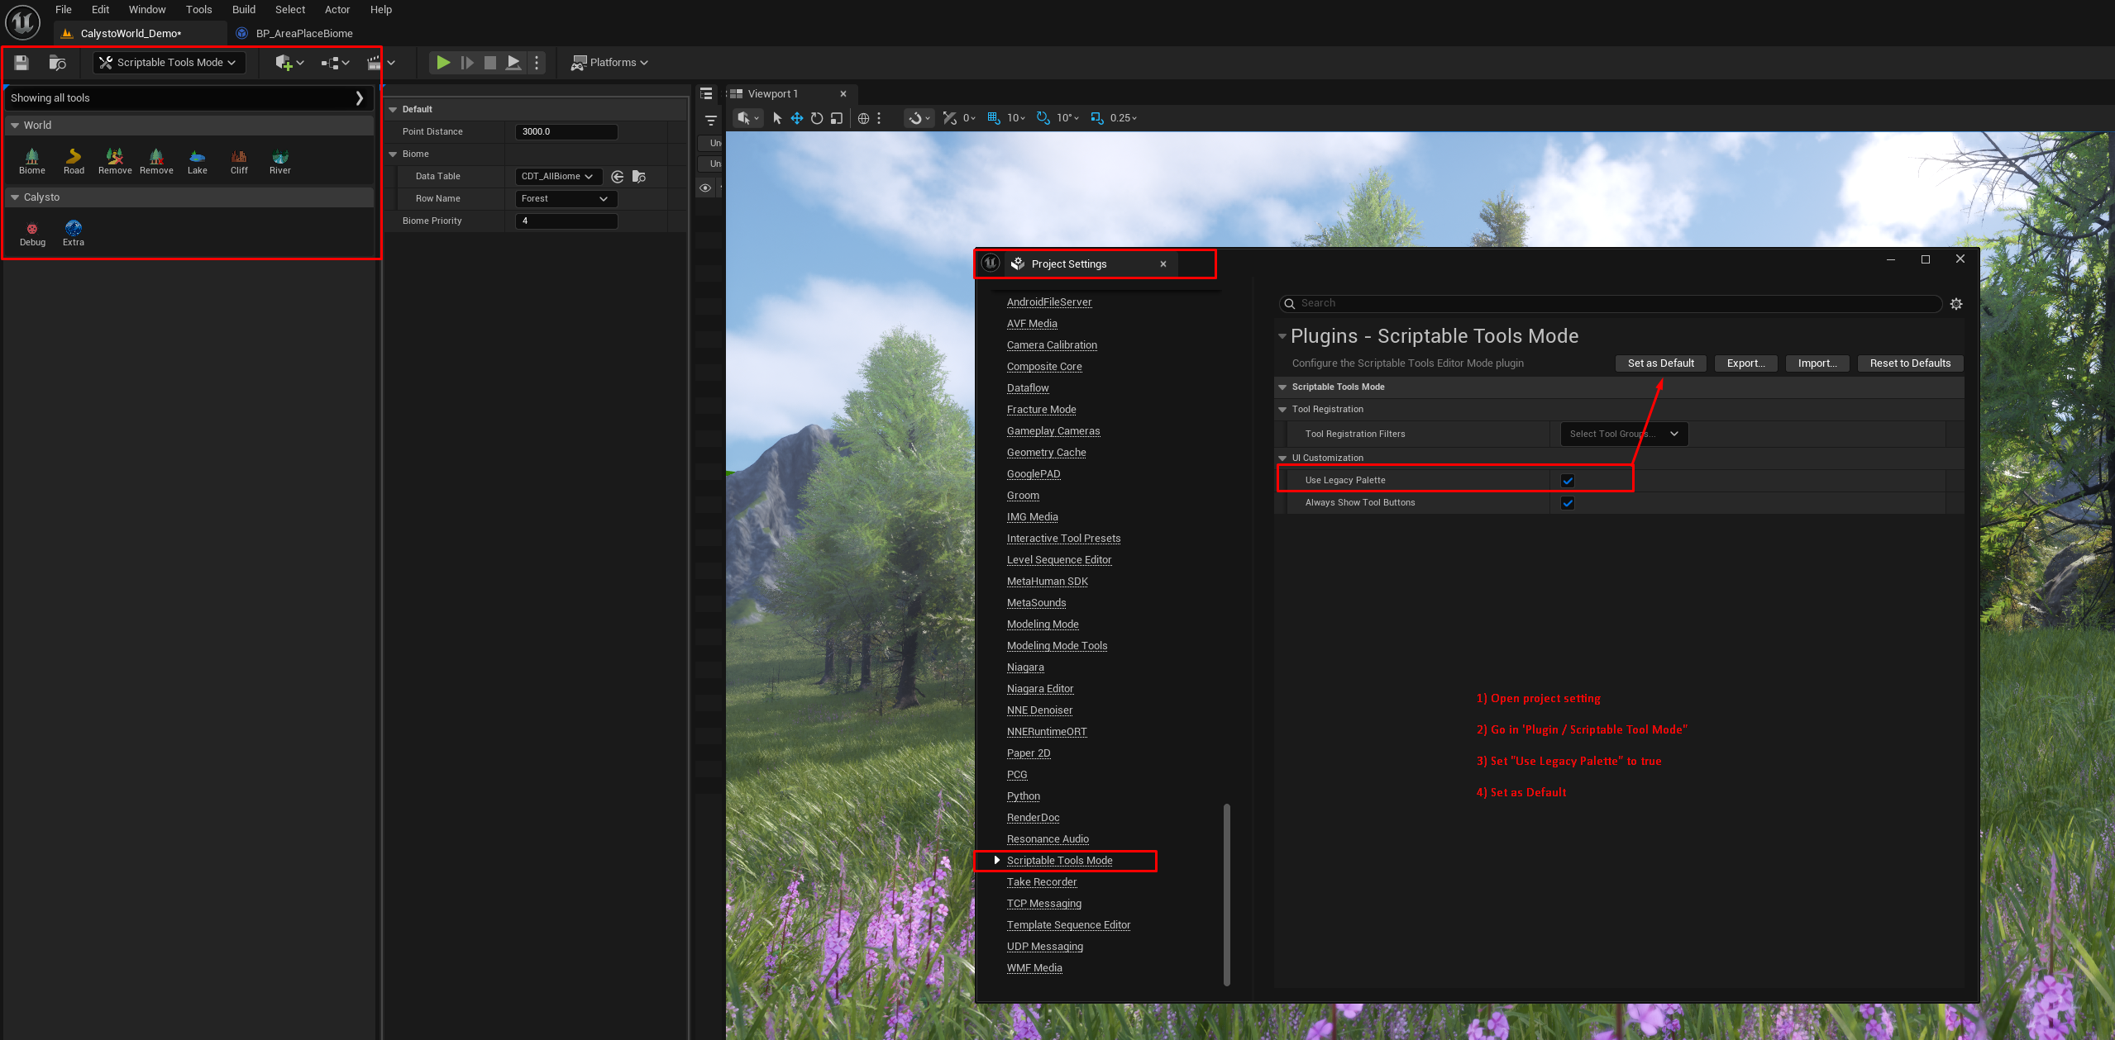Toggle the eye visibility icon in outliner
This screenshot has width=2115, height=1040.
coord(705,188)
